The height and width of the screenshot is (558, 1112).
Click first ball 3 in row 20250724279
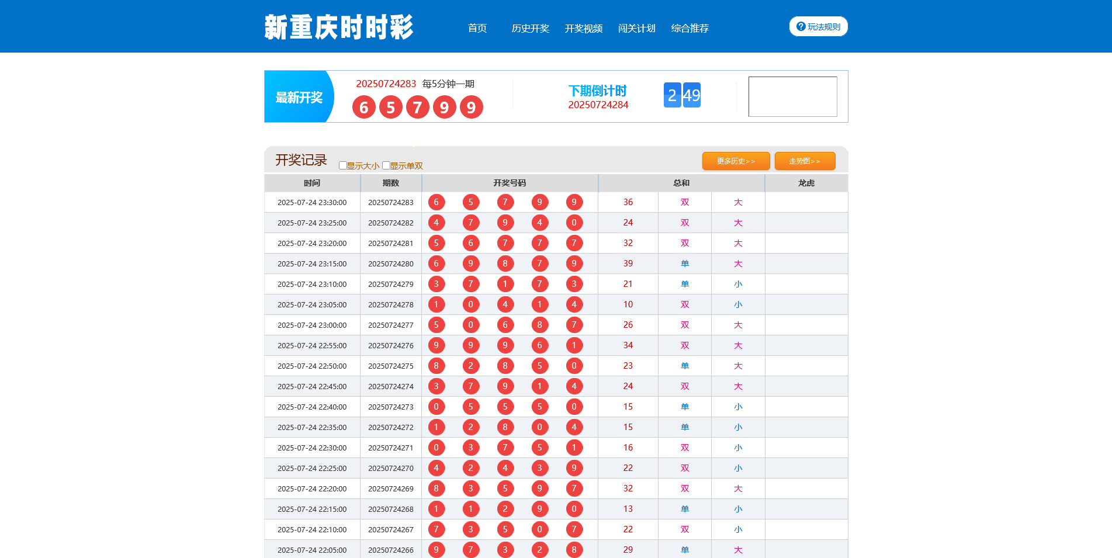click(x=437, y=284)
